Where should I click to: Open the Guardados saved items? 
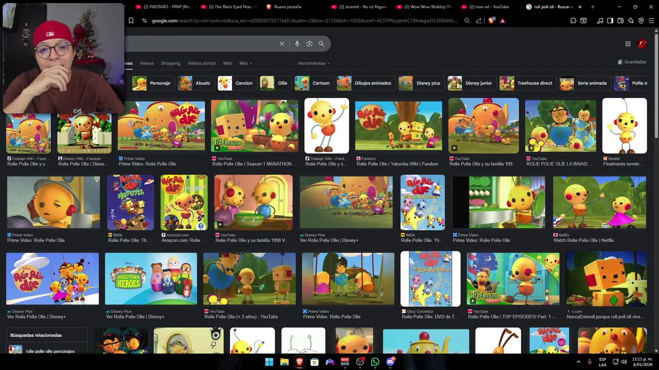(632, 62)
